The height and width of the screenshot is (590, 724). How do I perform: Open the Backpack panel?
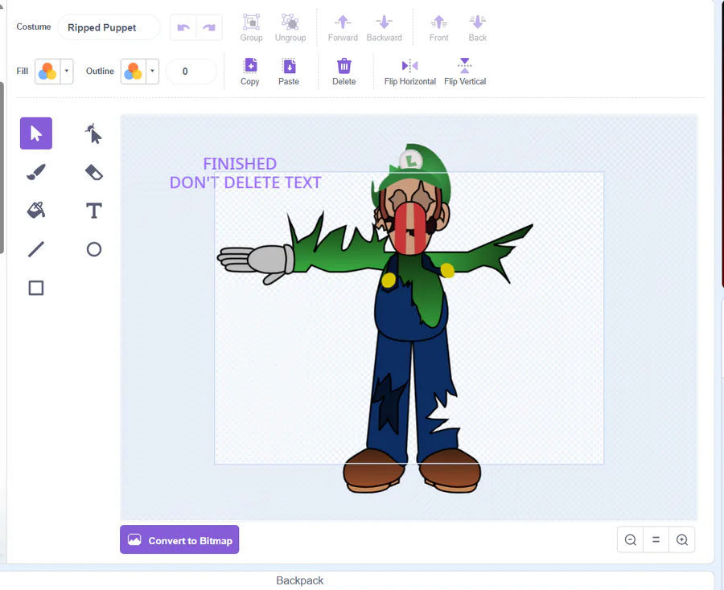coord(300,580)
